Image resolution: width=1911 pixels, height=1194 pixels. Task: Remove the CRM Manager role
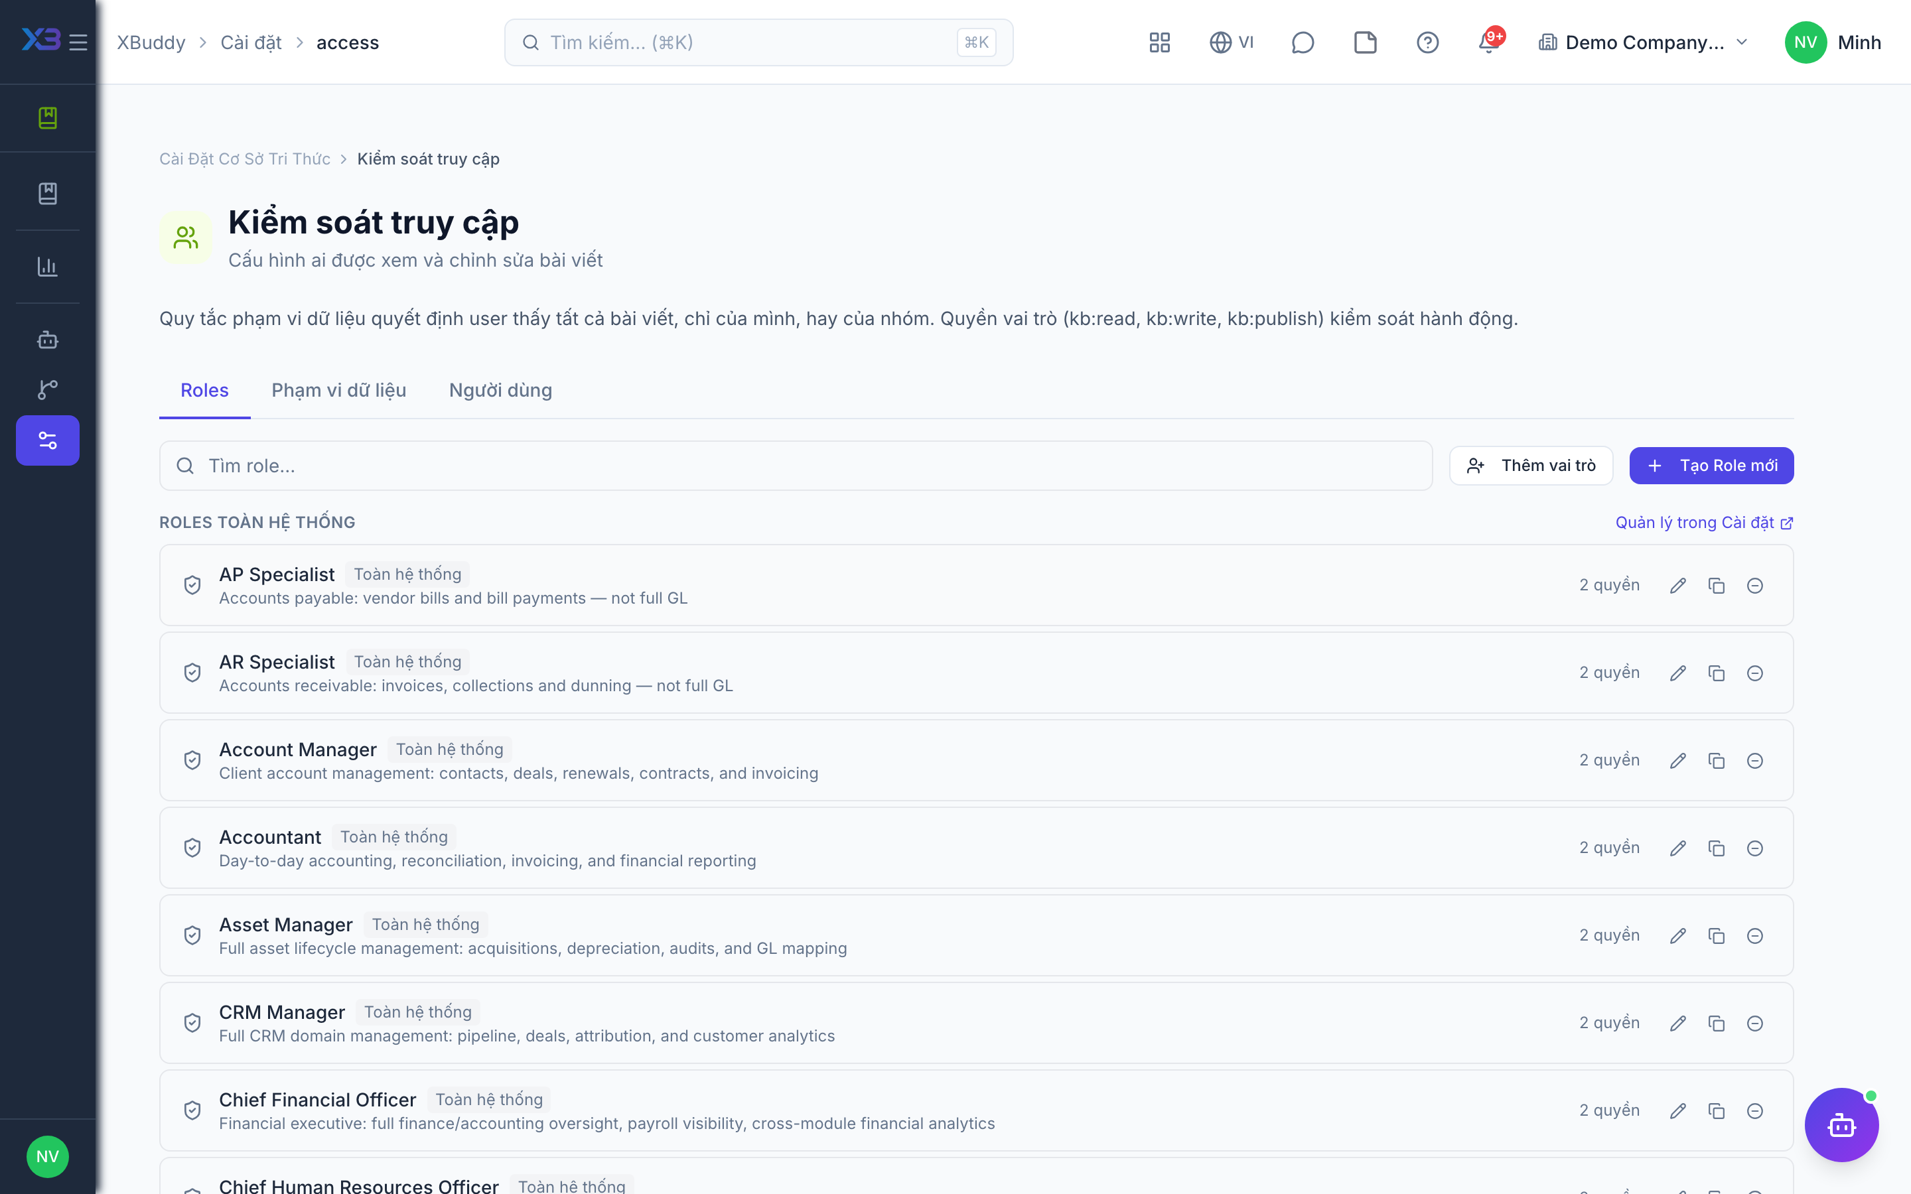click(1754, 1024)
